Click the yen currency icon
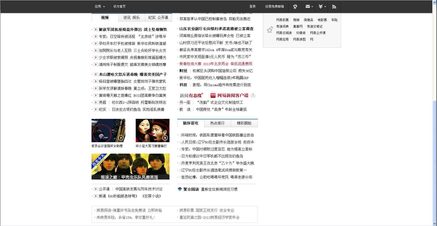 click(x=321, y=7)
